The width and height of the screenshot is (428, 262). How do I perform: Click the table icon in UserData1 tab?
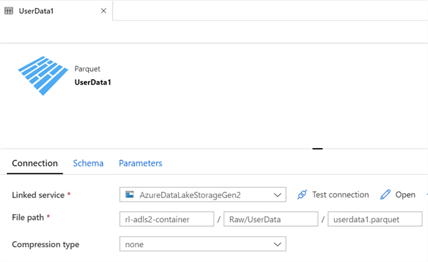(x=9, y=11)
